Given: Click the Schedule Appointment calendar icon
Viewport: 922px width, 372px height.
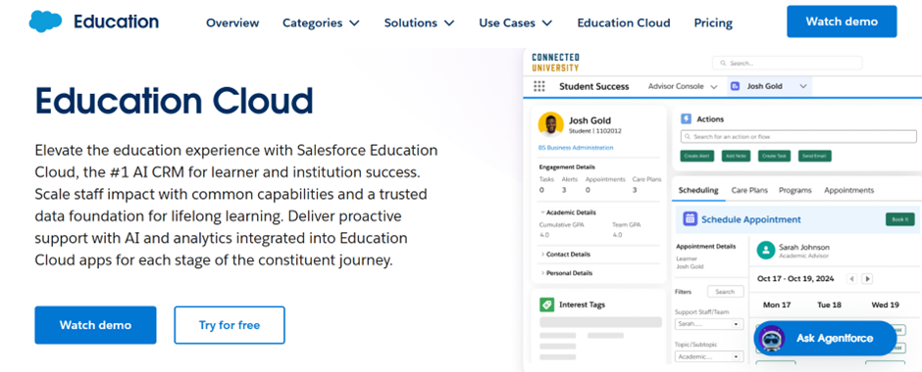Looking at the screenshot, I should [x=690, y=219].
